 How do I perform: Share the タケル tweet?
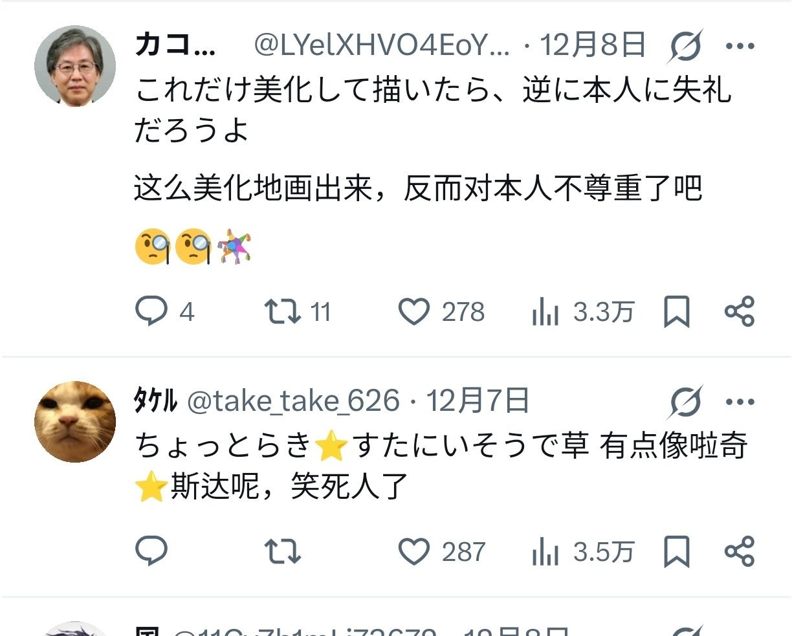740,551
